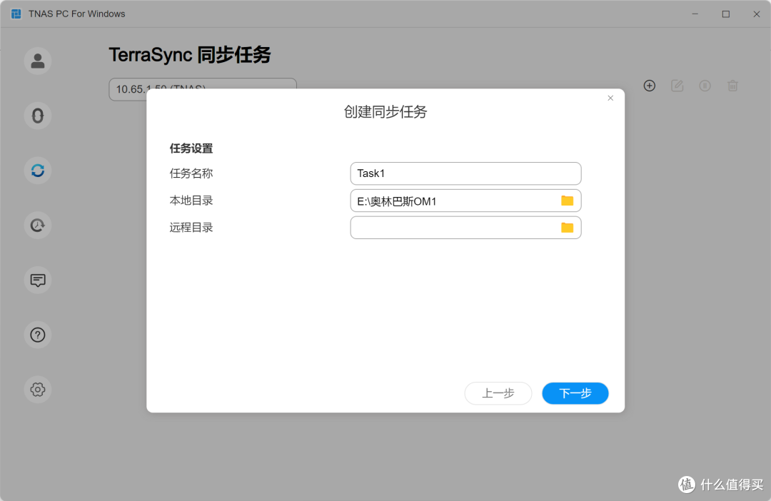Open the folder picker for 本地目录

(567, 201)
